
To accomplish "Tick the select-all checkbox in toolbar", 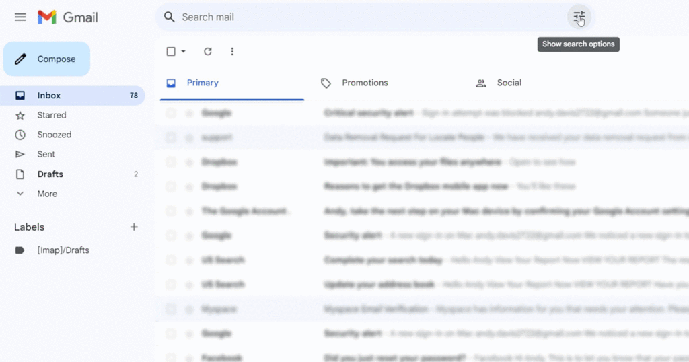I will click(x=171, y=51).
